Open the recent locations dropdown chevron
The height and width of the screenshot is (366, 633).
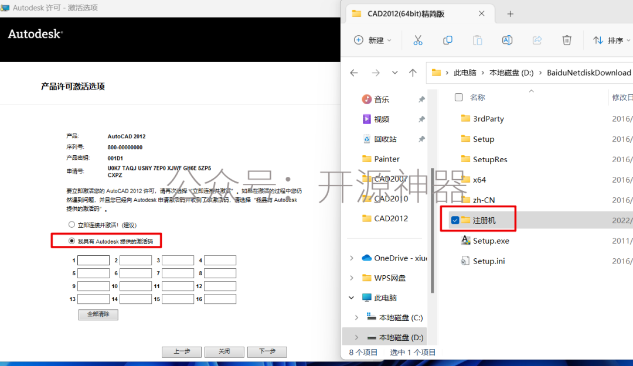[395, 73]
